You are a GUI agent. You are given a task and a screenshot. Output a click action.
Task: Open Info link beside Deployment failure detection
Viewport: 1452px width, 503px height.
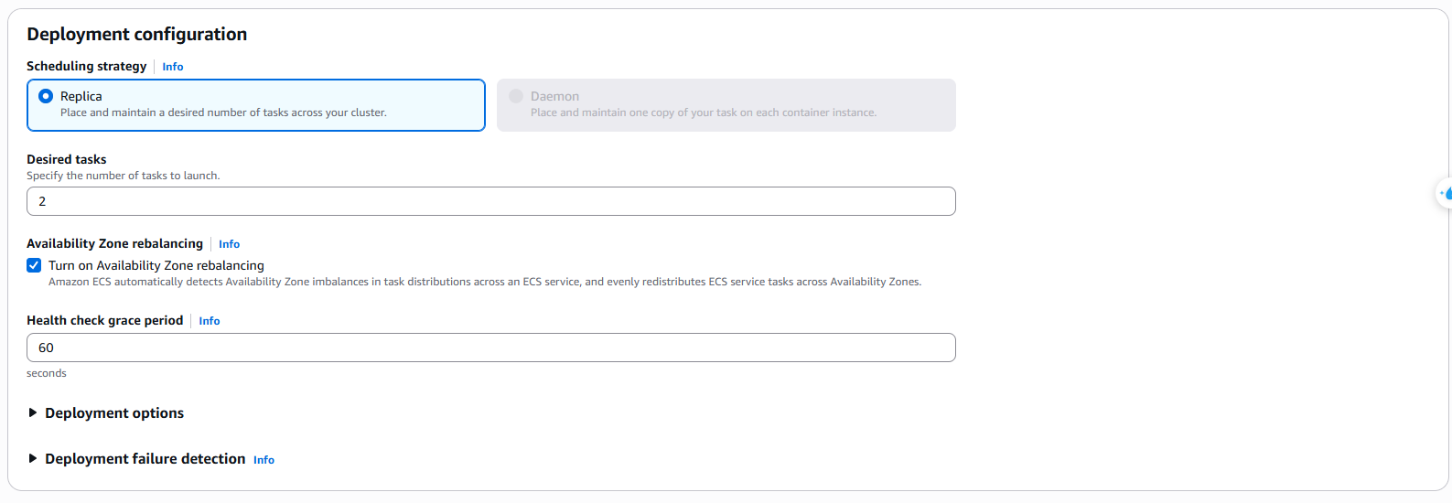pyautogui.click(x=264, y=460)
